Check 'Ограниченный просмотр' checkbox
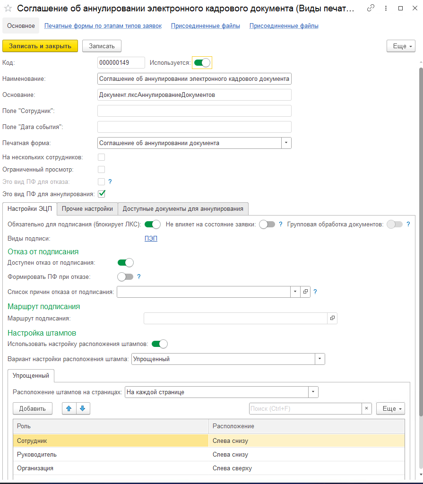 pyautogui.click(x=101, y=170)
